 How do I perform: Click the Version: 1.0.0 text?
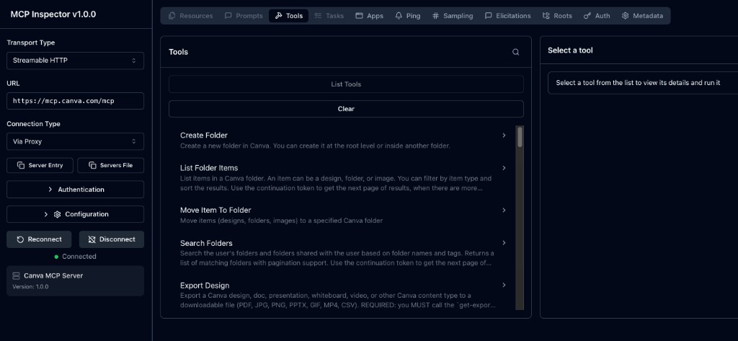click(x=30, y=286)
